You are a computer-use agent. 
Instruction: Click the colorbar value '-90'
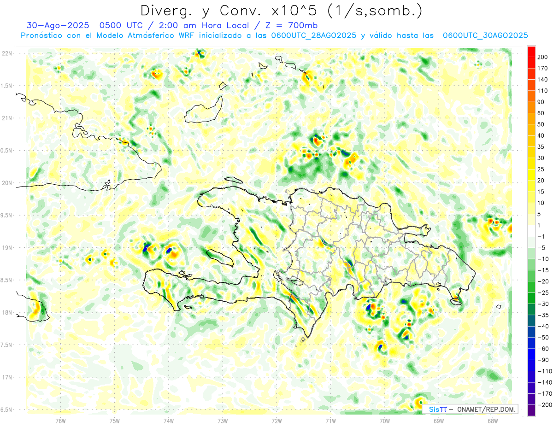click(x=543, y=360)
